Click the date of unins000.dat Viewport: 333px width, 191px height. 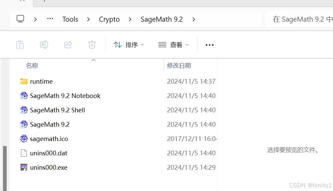point(191,153)
